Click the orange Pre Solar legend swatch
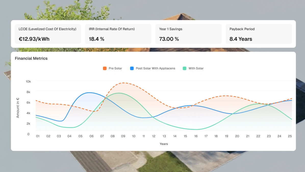Image resolution: width=305 pixels, height=172 pixels. tap(105, 68)
